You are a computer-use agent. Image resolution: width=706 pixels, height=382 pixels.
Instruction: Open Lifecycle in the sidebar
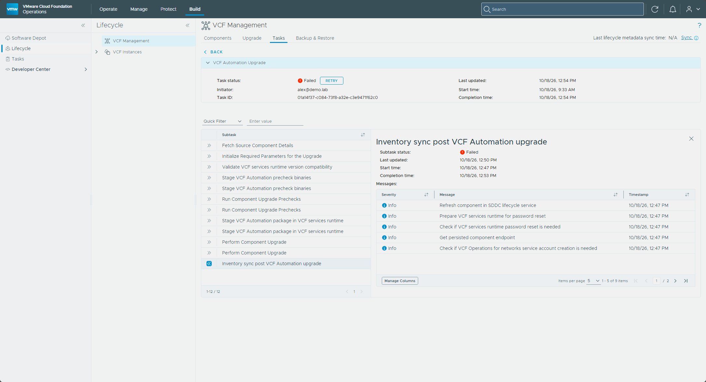(21, 48)
